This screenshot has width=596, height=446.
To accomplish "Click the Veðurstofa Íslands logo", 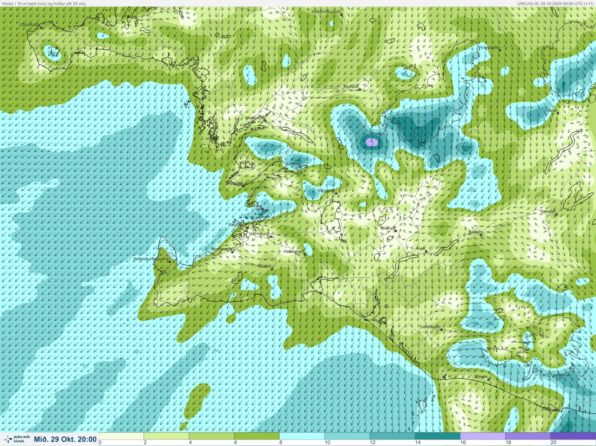I will [x=16, y=439].
